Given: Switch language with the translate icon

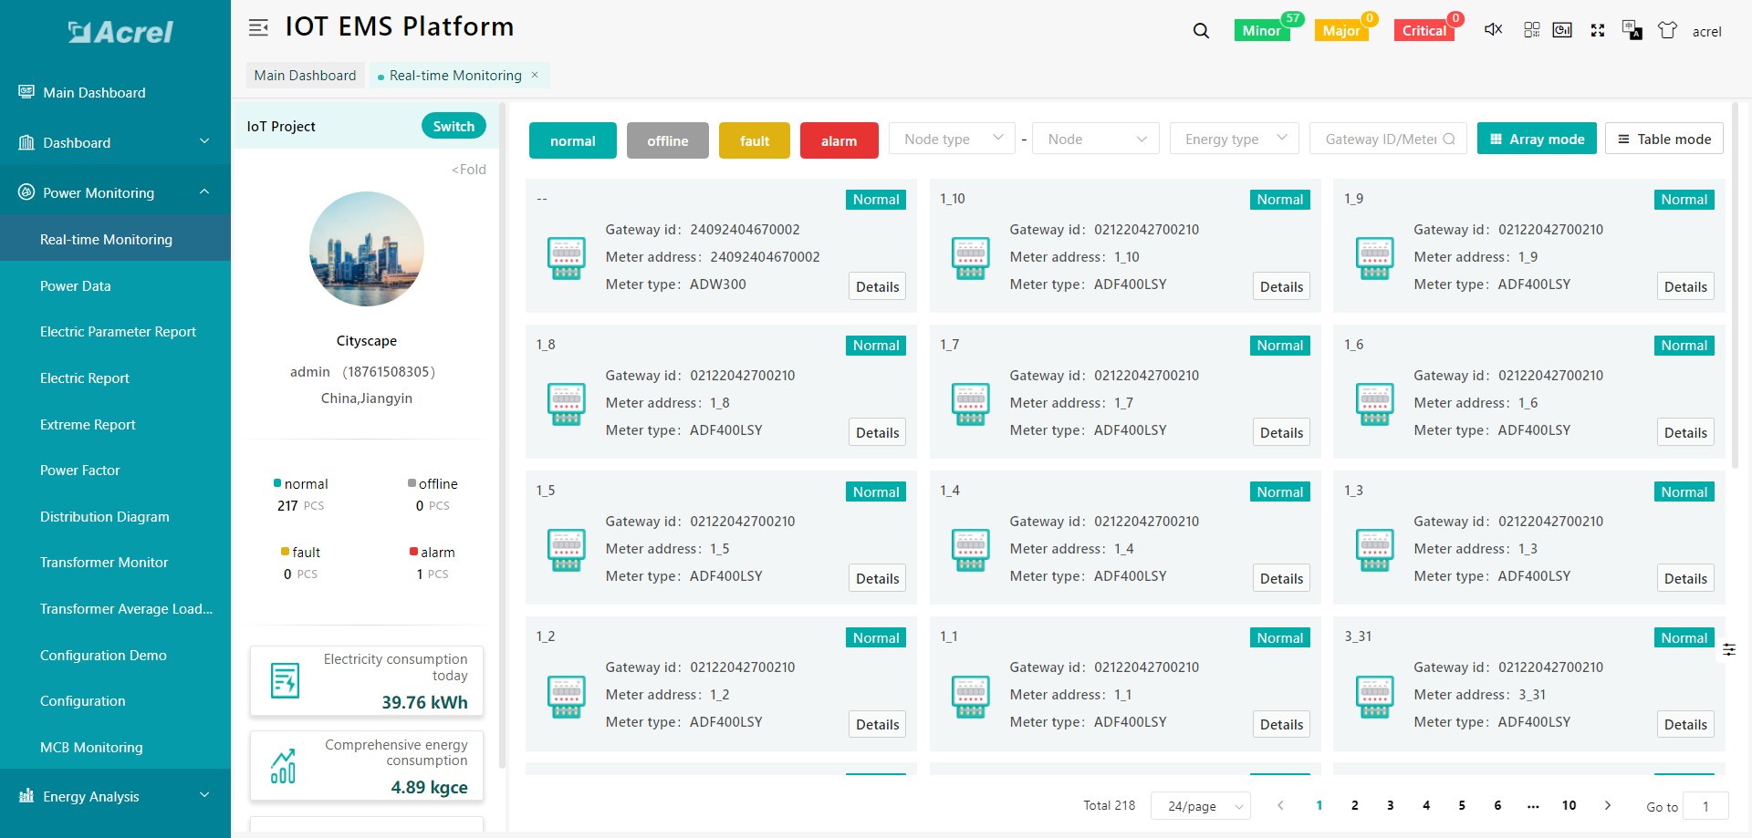Looking at the screenshot, I should coord(1632,30).
